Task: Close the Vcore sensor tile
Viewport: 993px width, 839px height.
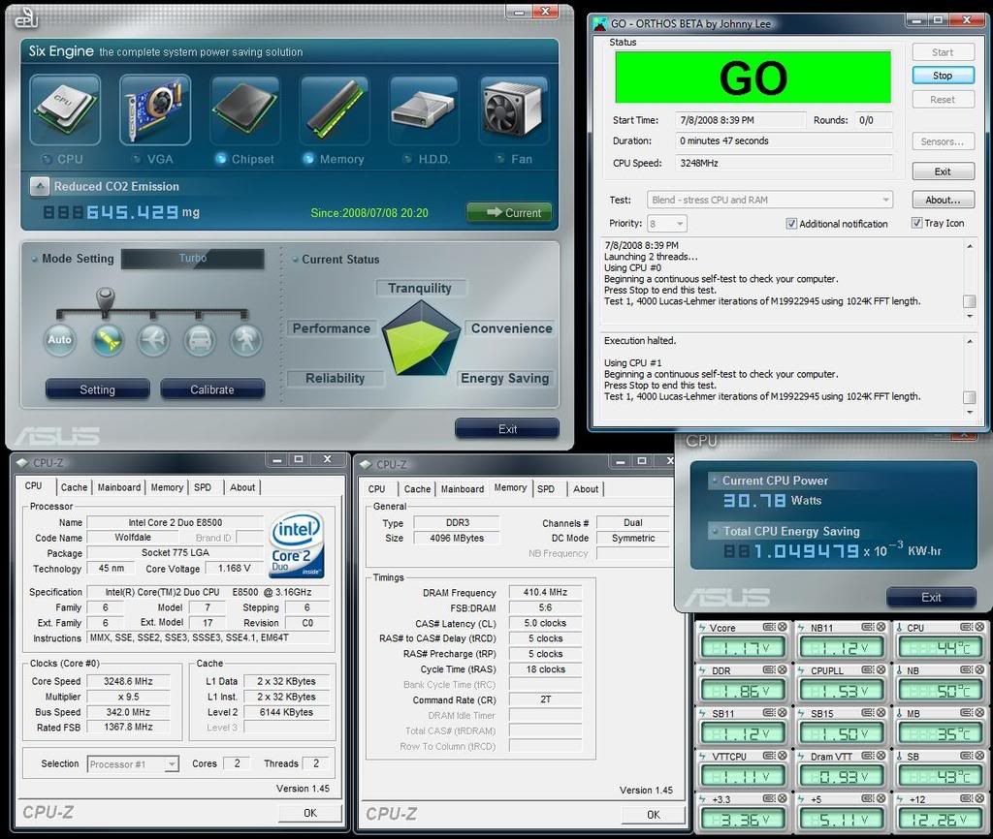Action: (783, 627)
